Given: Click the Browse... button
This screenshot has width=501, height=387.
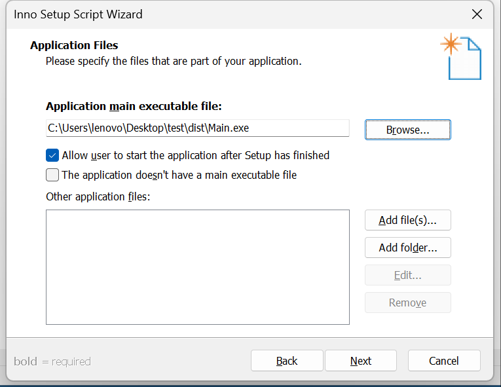Looking at the screenshot, I should click(408, 130).
